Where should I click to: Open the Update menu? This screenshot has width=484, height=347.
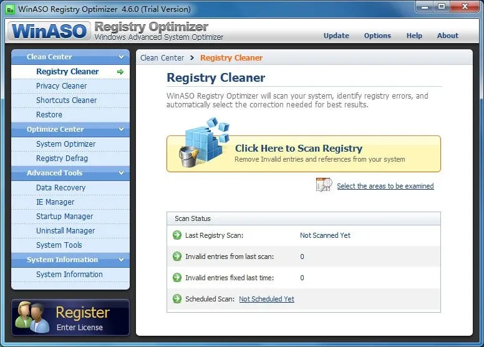pyautogui.click(x=336, y=36)
